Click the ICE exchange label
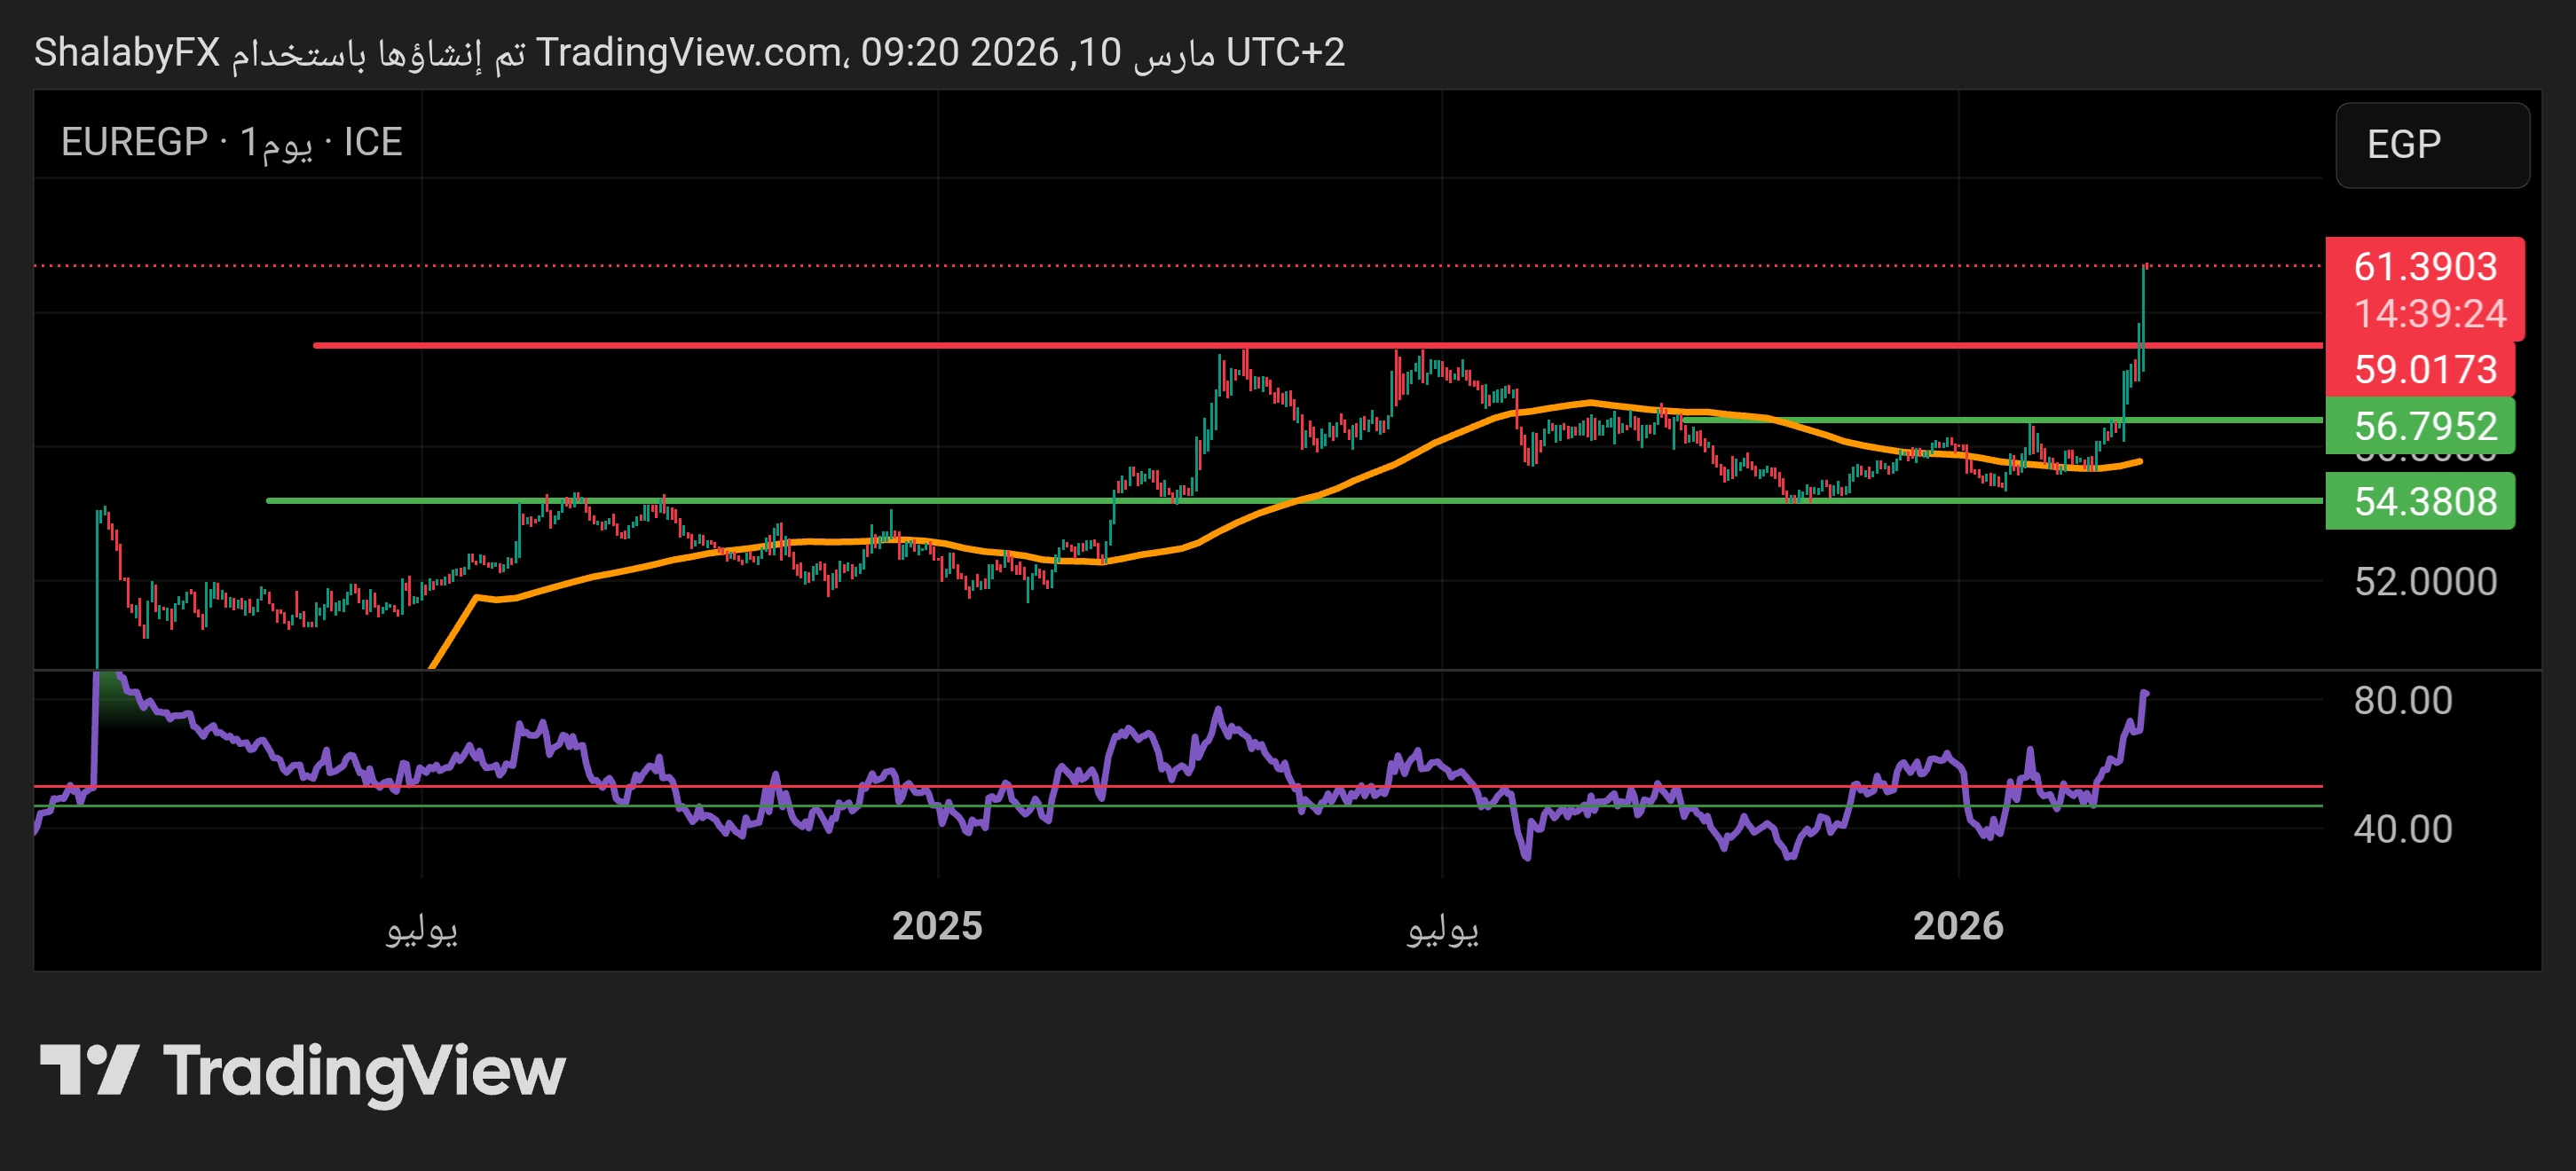The image size is (2576, 1171). 372,142
